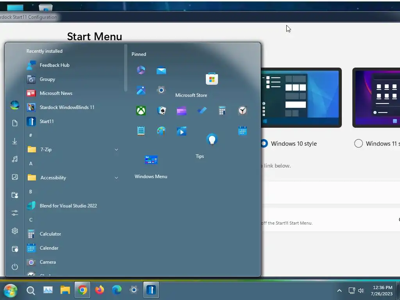Click the Windows 11 style preview thumbnail

coord(376,97)
